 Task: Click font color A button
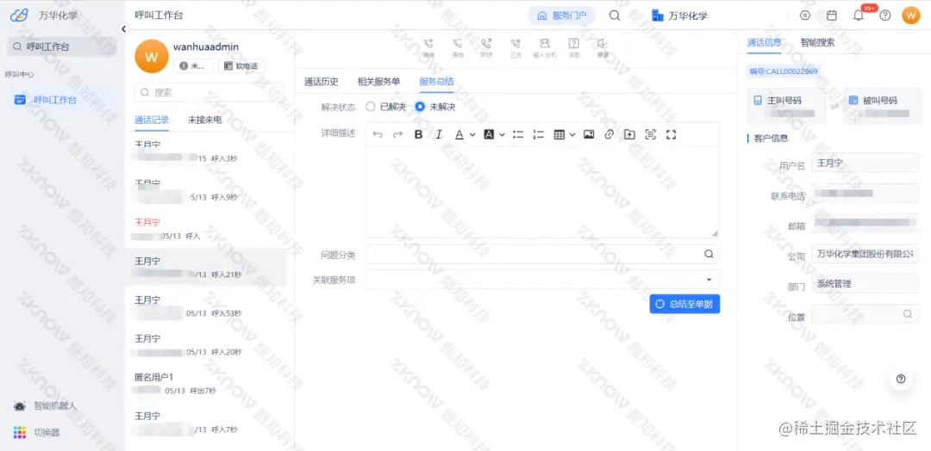pos(459,134)
